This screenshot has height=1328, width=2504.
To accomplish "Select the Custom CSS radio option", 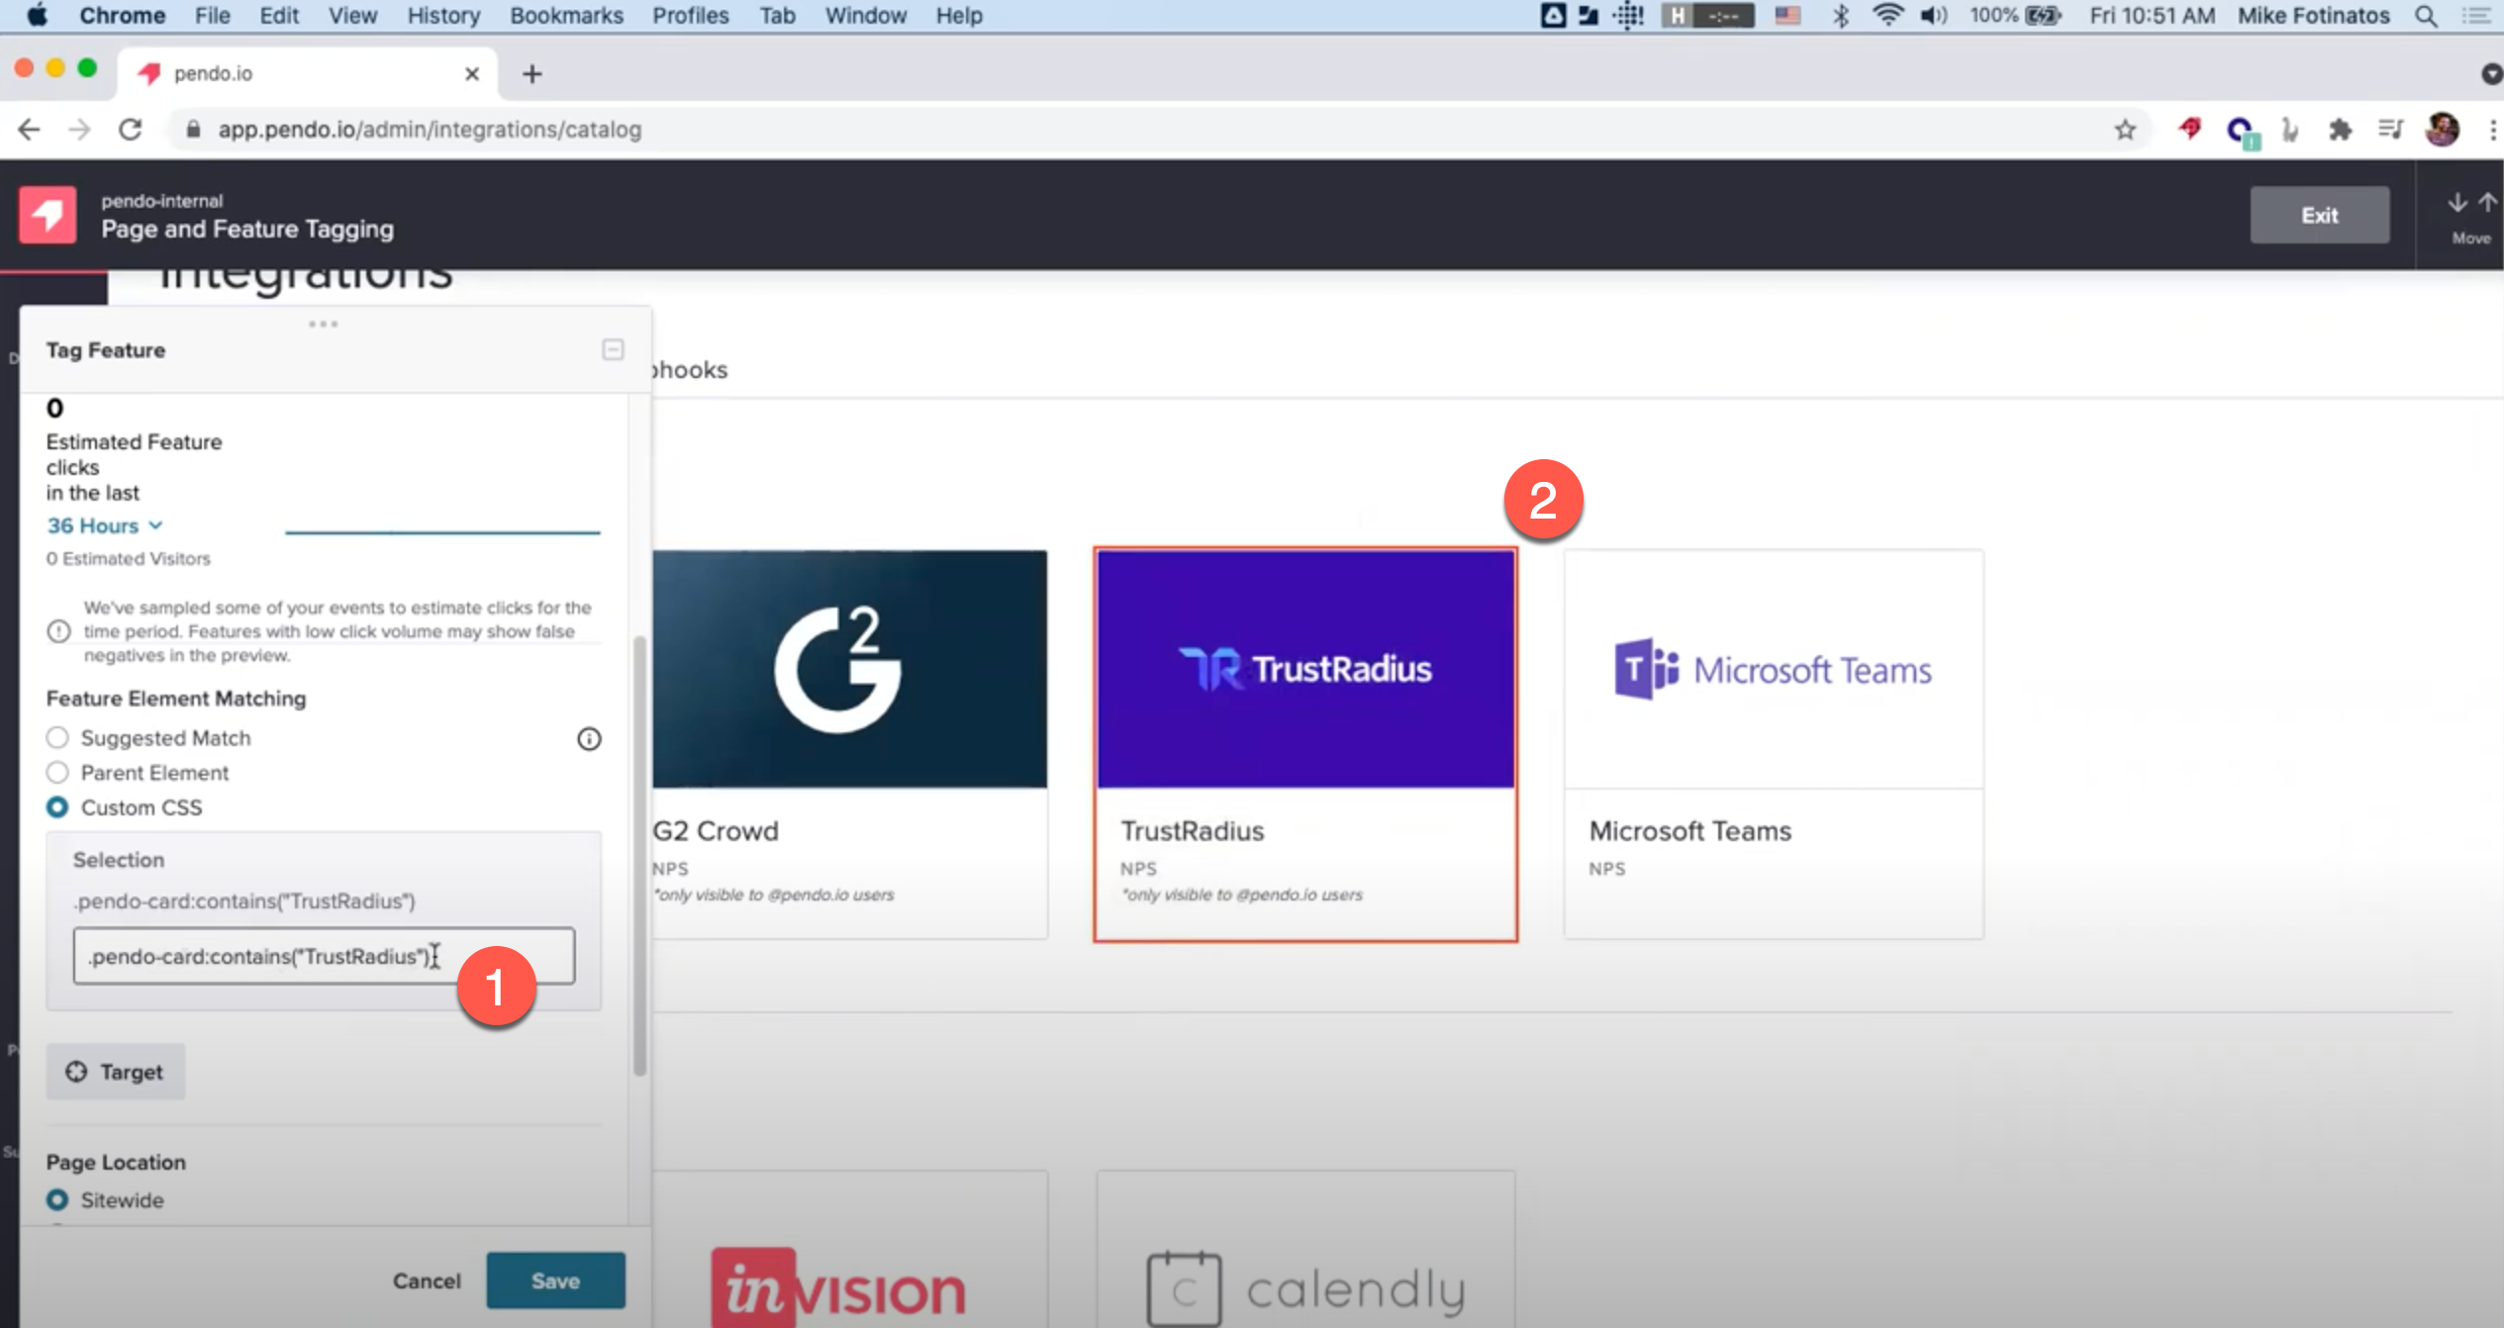I will click(x=57, y=807).
